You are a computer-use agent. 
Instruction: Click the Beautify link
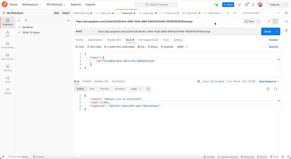[274, 47]
